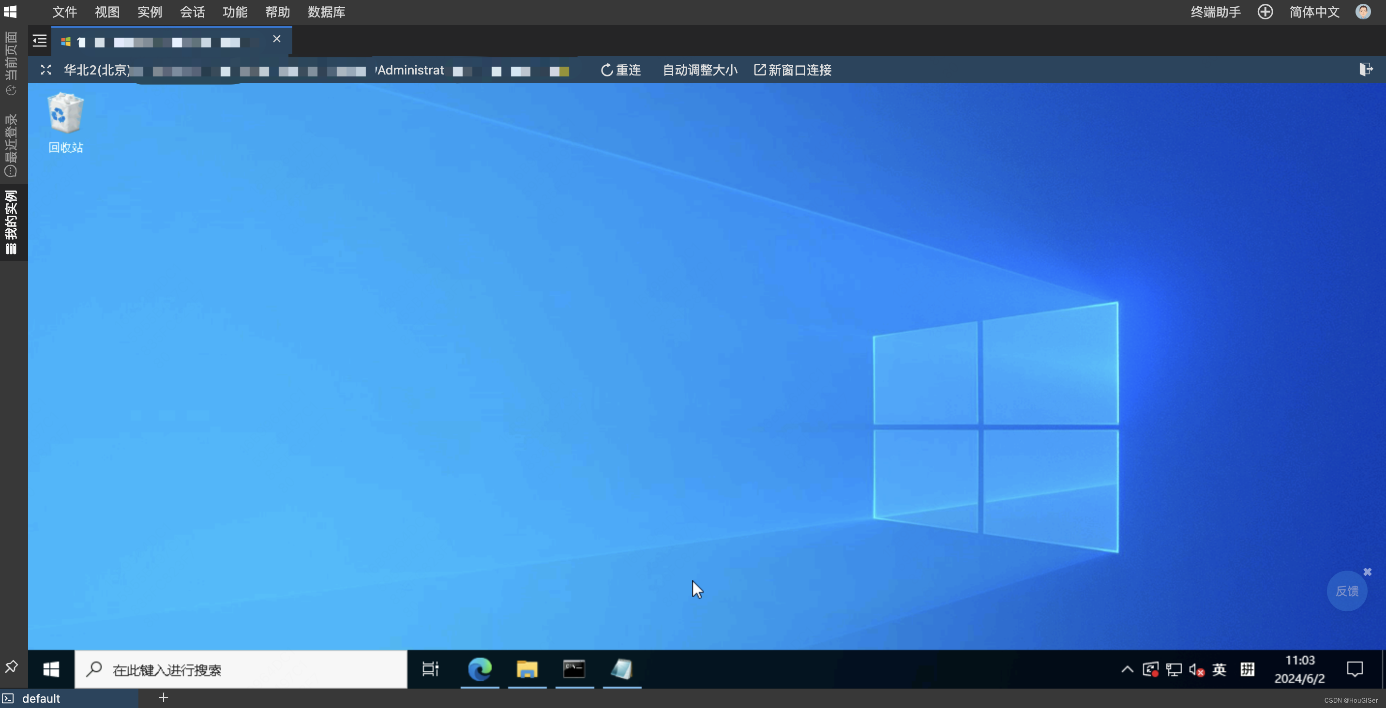The width and height of the screenshot is (1386, 708).
Task: Click the pin icon in left sidebar
Action: (x=11, y=666)
